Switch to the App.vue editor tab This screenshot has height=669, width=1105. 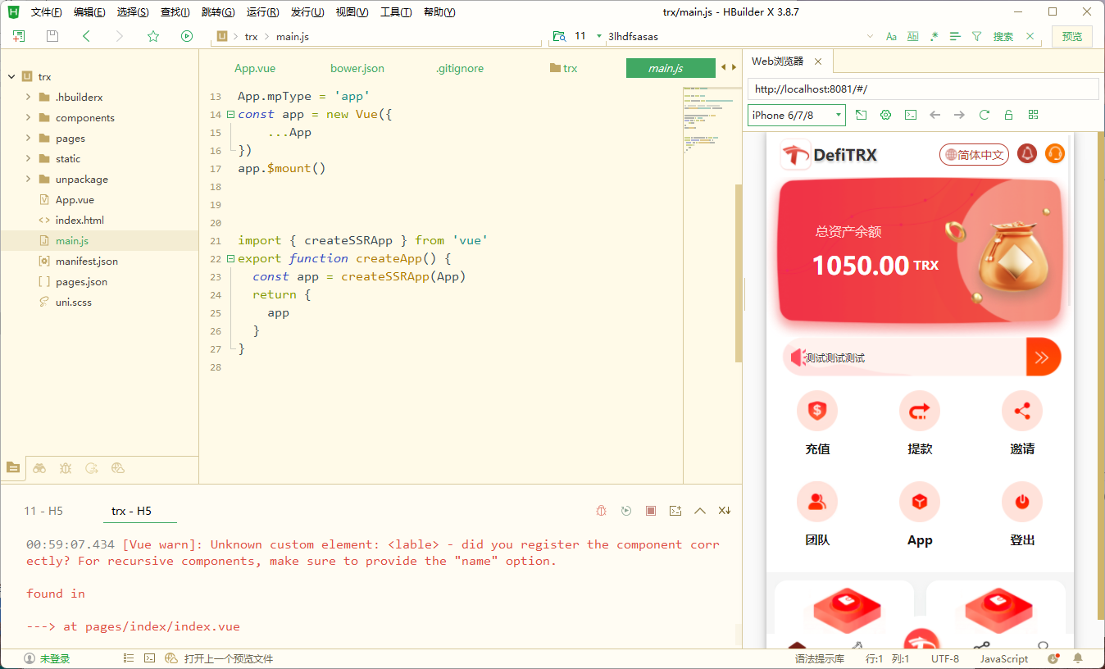pyautogui.click(x=255, y=68)
